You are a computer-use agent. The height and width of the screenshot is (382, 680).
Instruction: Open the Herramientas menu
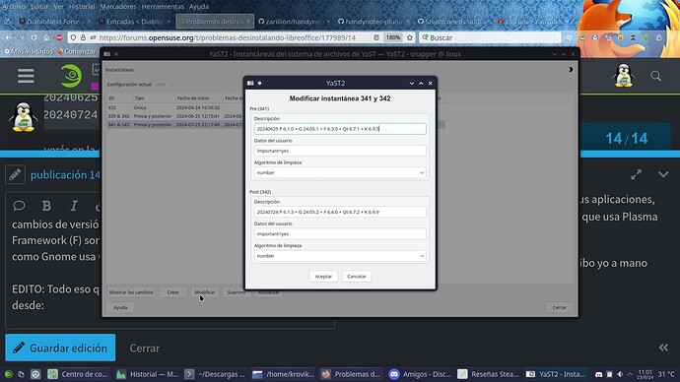(163, 7)
